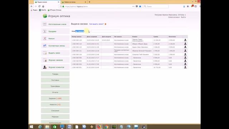Open client icon for order dated 01.02.2018 17:17
229x129 pixels.
pos(185,58)
